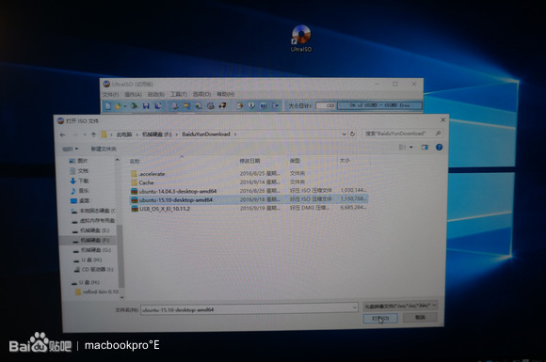Click 机械硬盘 (F:) in the address breadcrumb

pyautogui.click(x=156, y=134)
